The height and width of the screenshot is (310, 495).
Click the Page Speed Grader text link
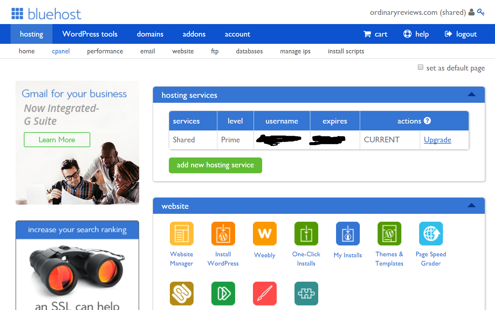point(431,259)
